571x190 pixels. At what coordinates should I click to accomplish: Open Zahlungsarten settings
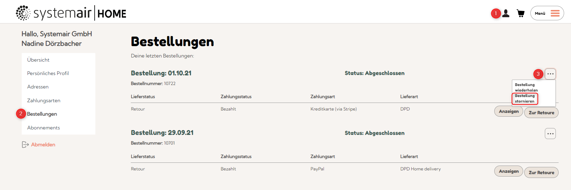pos(44,101)
